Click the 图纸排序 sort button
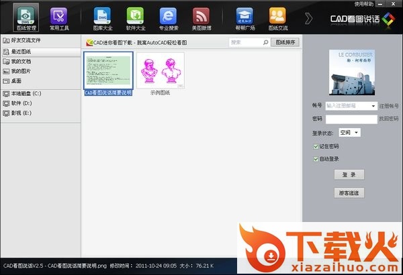 click(285, 42)
